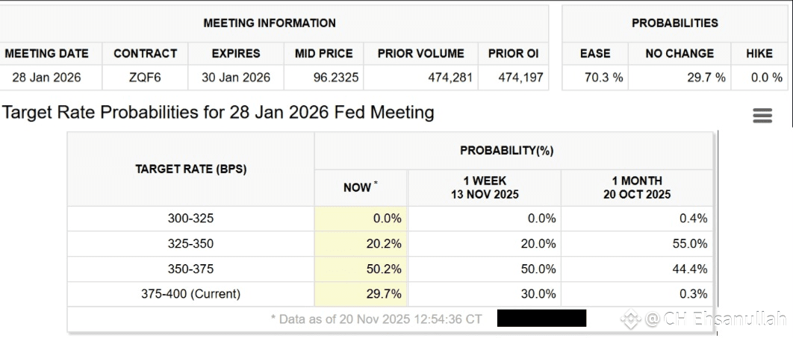Click the highlighted 50.2% NOW cell
The image size is (793, 338).
click(x=361, y=269)
